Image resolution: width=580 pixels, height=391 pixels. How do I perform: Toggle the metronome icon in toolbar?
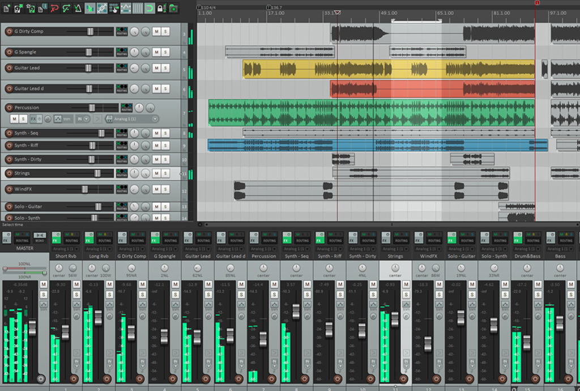(78, 8)
